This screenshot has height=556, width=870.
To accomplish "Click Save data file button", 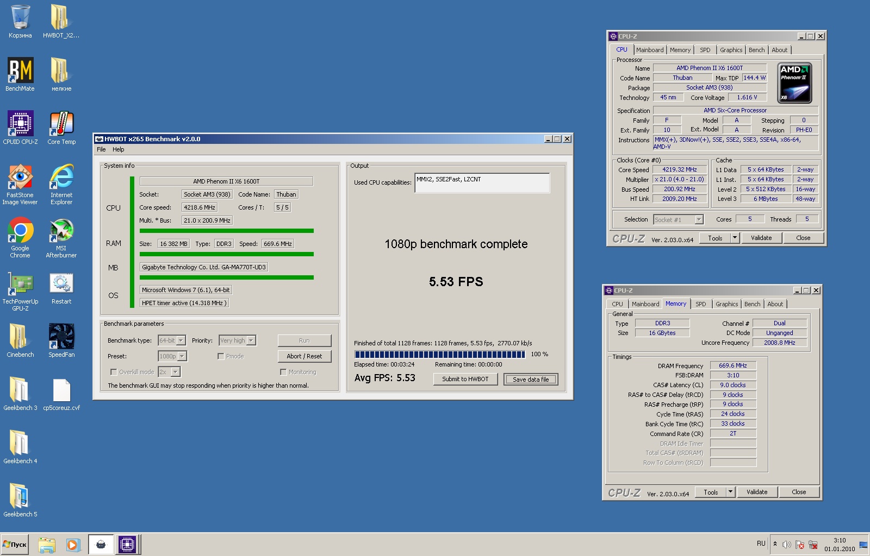I will coord(531,379).
